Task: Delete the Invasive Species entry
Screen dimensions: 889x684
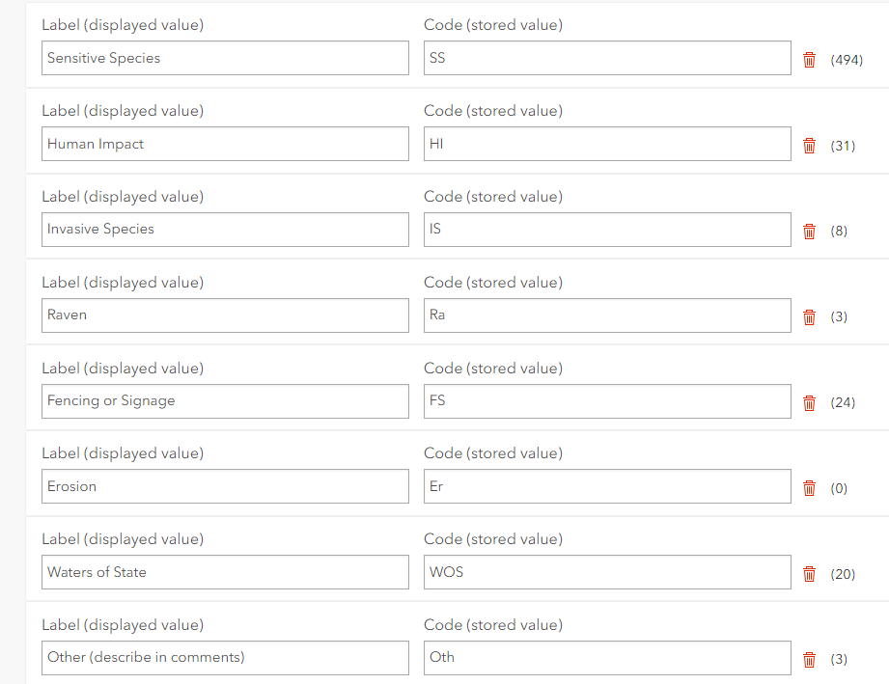Action: click(809, 231)
